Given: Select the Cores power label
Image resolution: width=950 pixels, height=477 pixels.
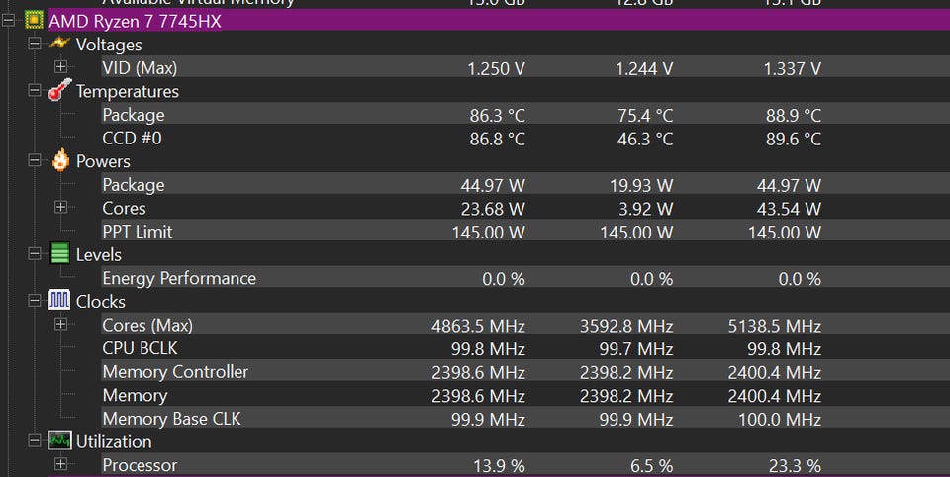Looking at the screenshot, I should 125,208.
